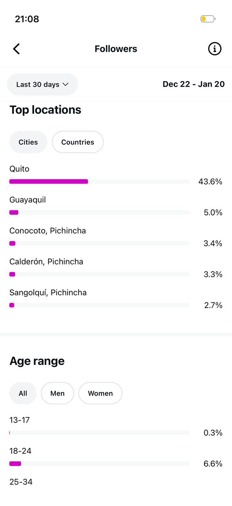Tap the chevron beside Last 30 days
The height and width of the screenshot is (506, 232).
66,84
